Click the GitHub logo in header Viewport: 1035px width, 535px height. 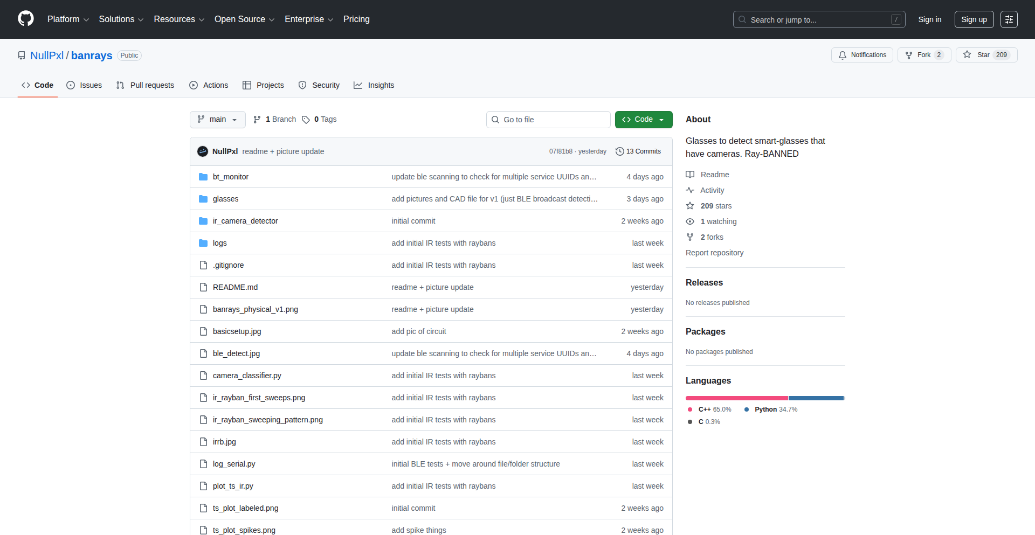coord(26,19)
